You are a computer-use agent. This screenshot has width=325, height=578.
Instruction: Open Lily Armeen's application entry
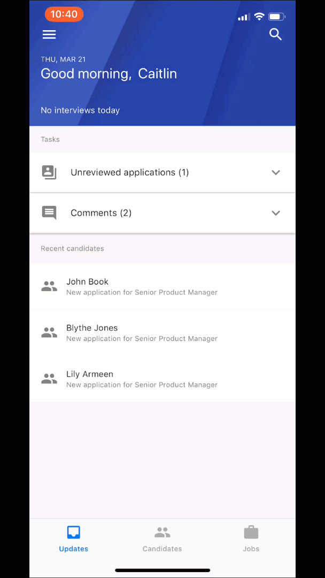pyautogui.click(x=162, y=379)
